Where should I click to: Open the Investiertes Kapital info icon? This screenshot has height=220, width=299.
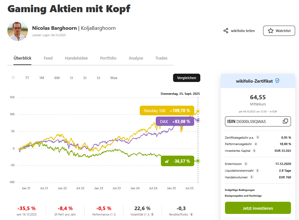254,151
